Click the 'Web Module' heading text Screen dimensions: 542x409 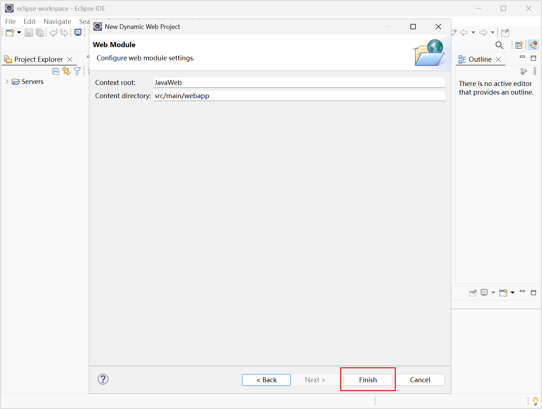[114, 45]
